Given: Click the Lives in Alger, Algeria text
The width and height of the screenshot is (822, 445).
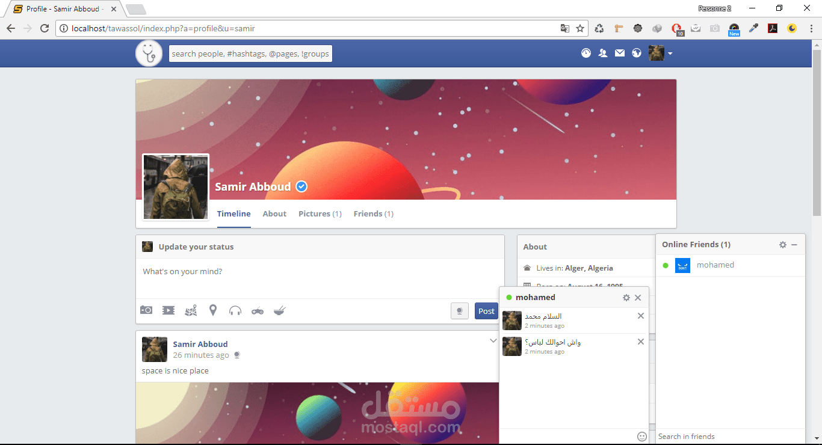Looking at the screenshot, I should [575, 268].
